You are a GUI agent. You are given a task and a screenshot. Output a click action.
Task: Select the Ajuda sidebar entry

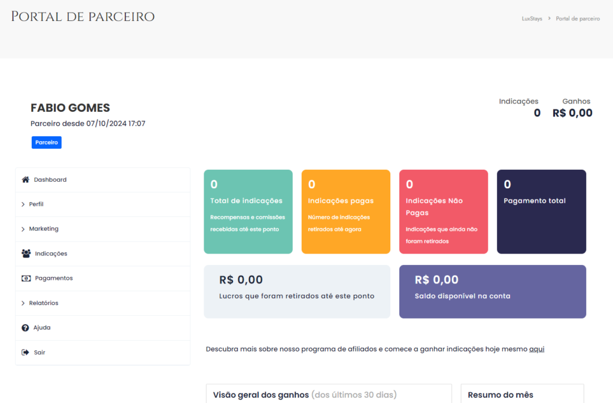[x=42, y=328]
